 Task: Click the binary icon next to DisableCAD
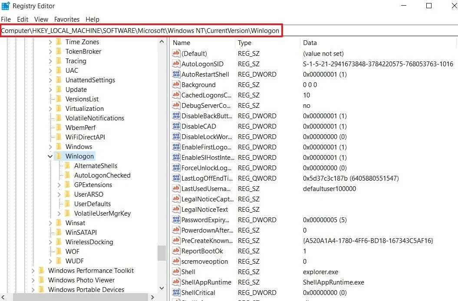(176, 126)
